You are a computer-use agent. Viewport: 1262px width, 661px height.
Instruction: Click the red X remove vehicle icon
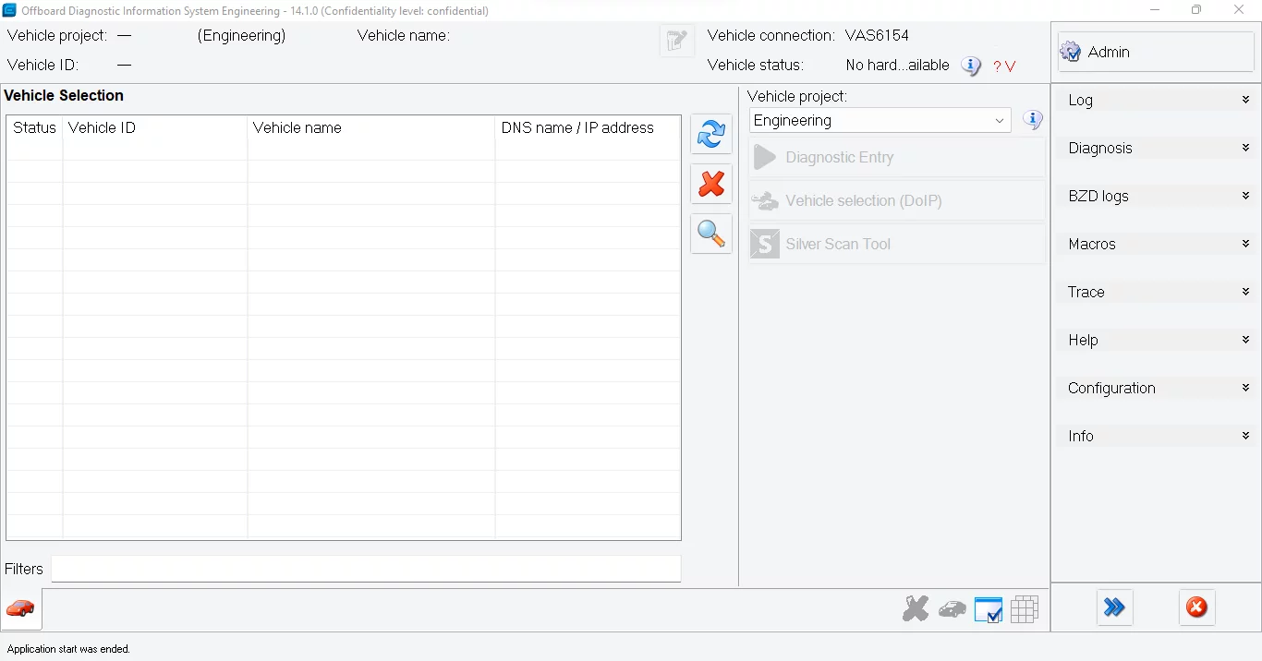[x=710, y=184]
